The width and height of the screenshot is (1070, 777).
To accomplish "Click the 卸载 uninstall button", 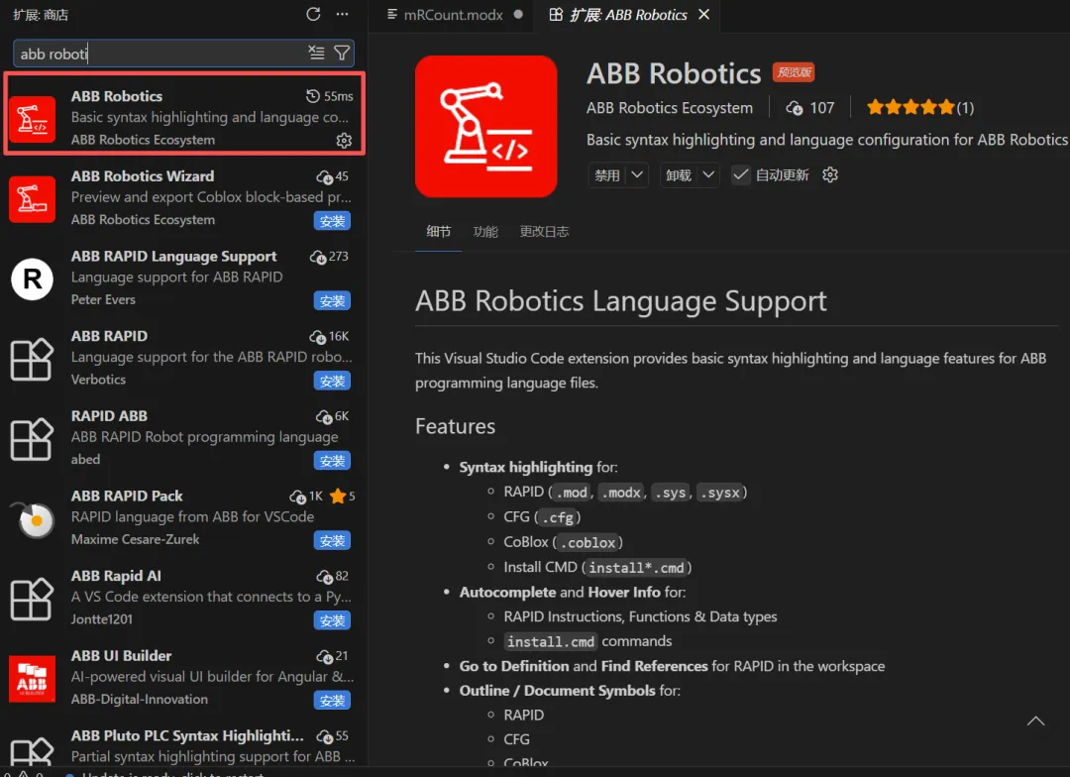I will [679, 175].
